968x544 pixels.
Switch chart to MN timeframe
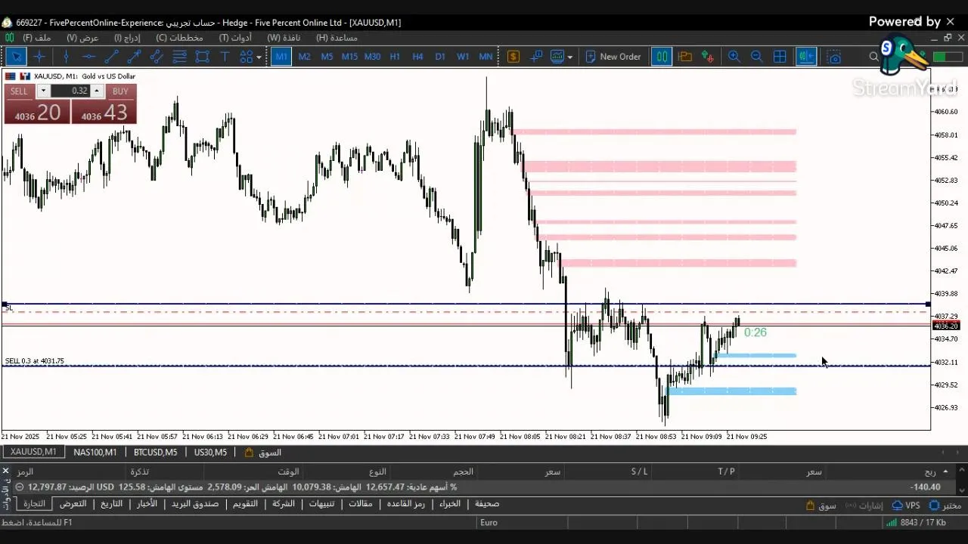pos(486,57)
